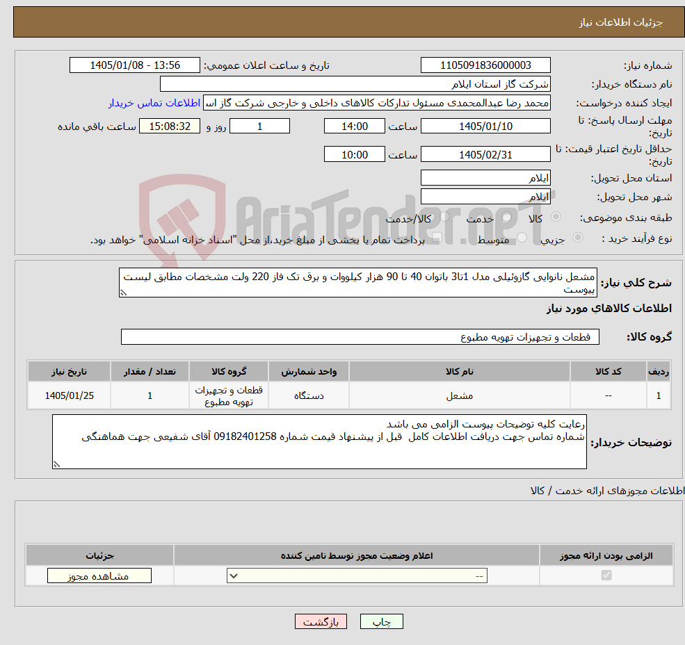685x645 pixels.
Task: Click the ردیف column header
Action: 659,372
